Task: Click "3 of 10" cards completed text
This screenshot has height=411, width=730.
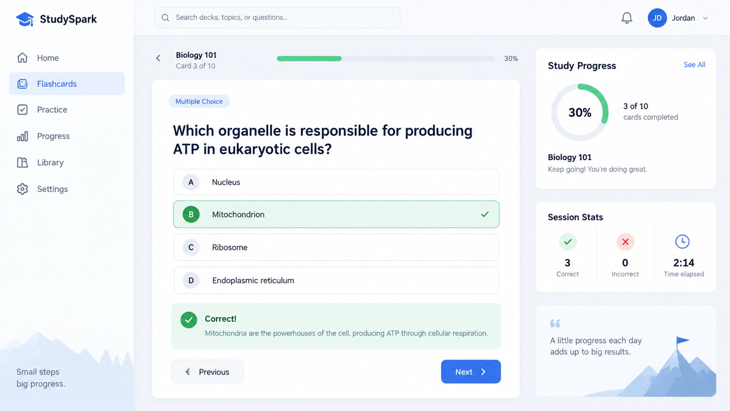Action: click(x=636, y=106)
